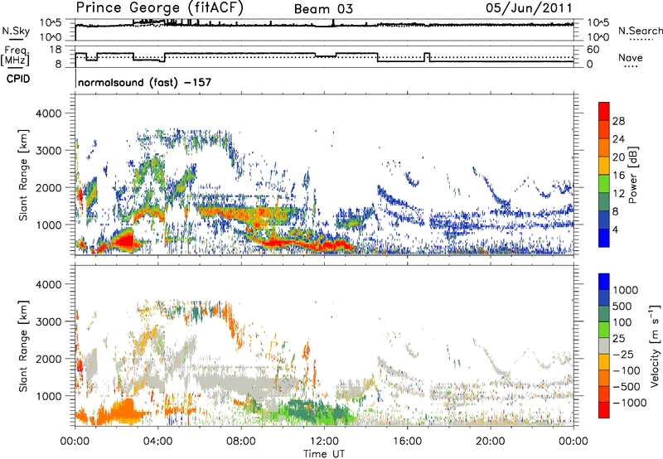Click the '20' label on the power colorbar
Screen dimensions: 663x459
[618, 157]
